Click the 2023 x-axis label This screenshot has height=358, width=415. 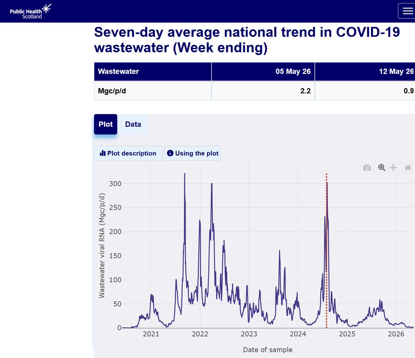pos(249,334)
